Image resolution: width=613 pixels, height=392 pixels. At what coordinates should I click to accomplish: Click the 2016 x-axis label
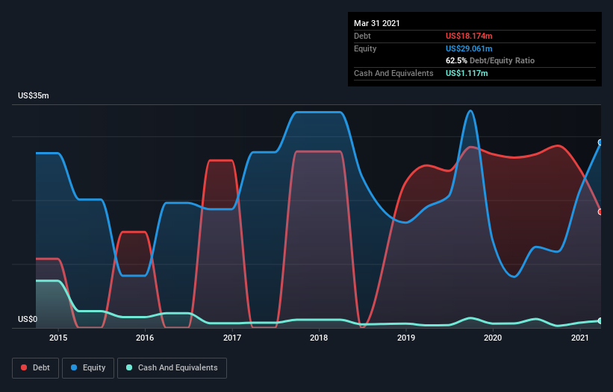coord(145,338)
